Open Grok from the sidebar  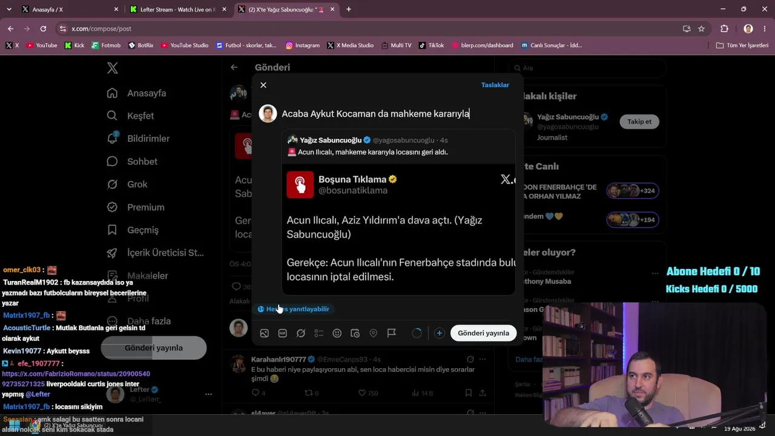128,184
